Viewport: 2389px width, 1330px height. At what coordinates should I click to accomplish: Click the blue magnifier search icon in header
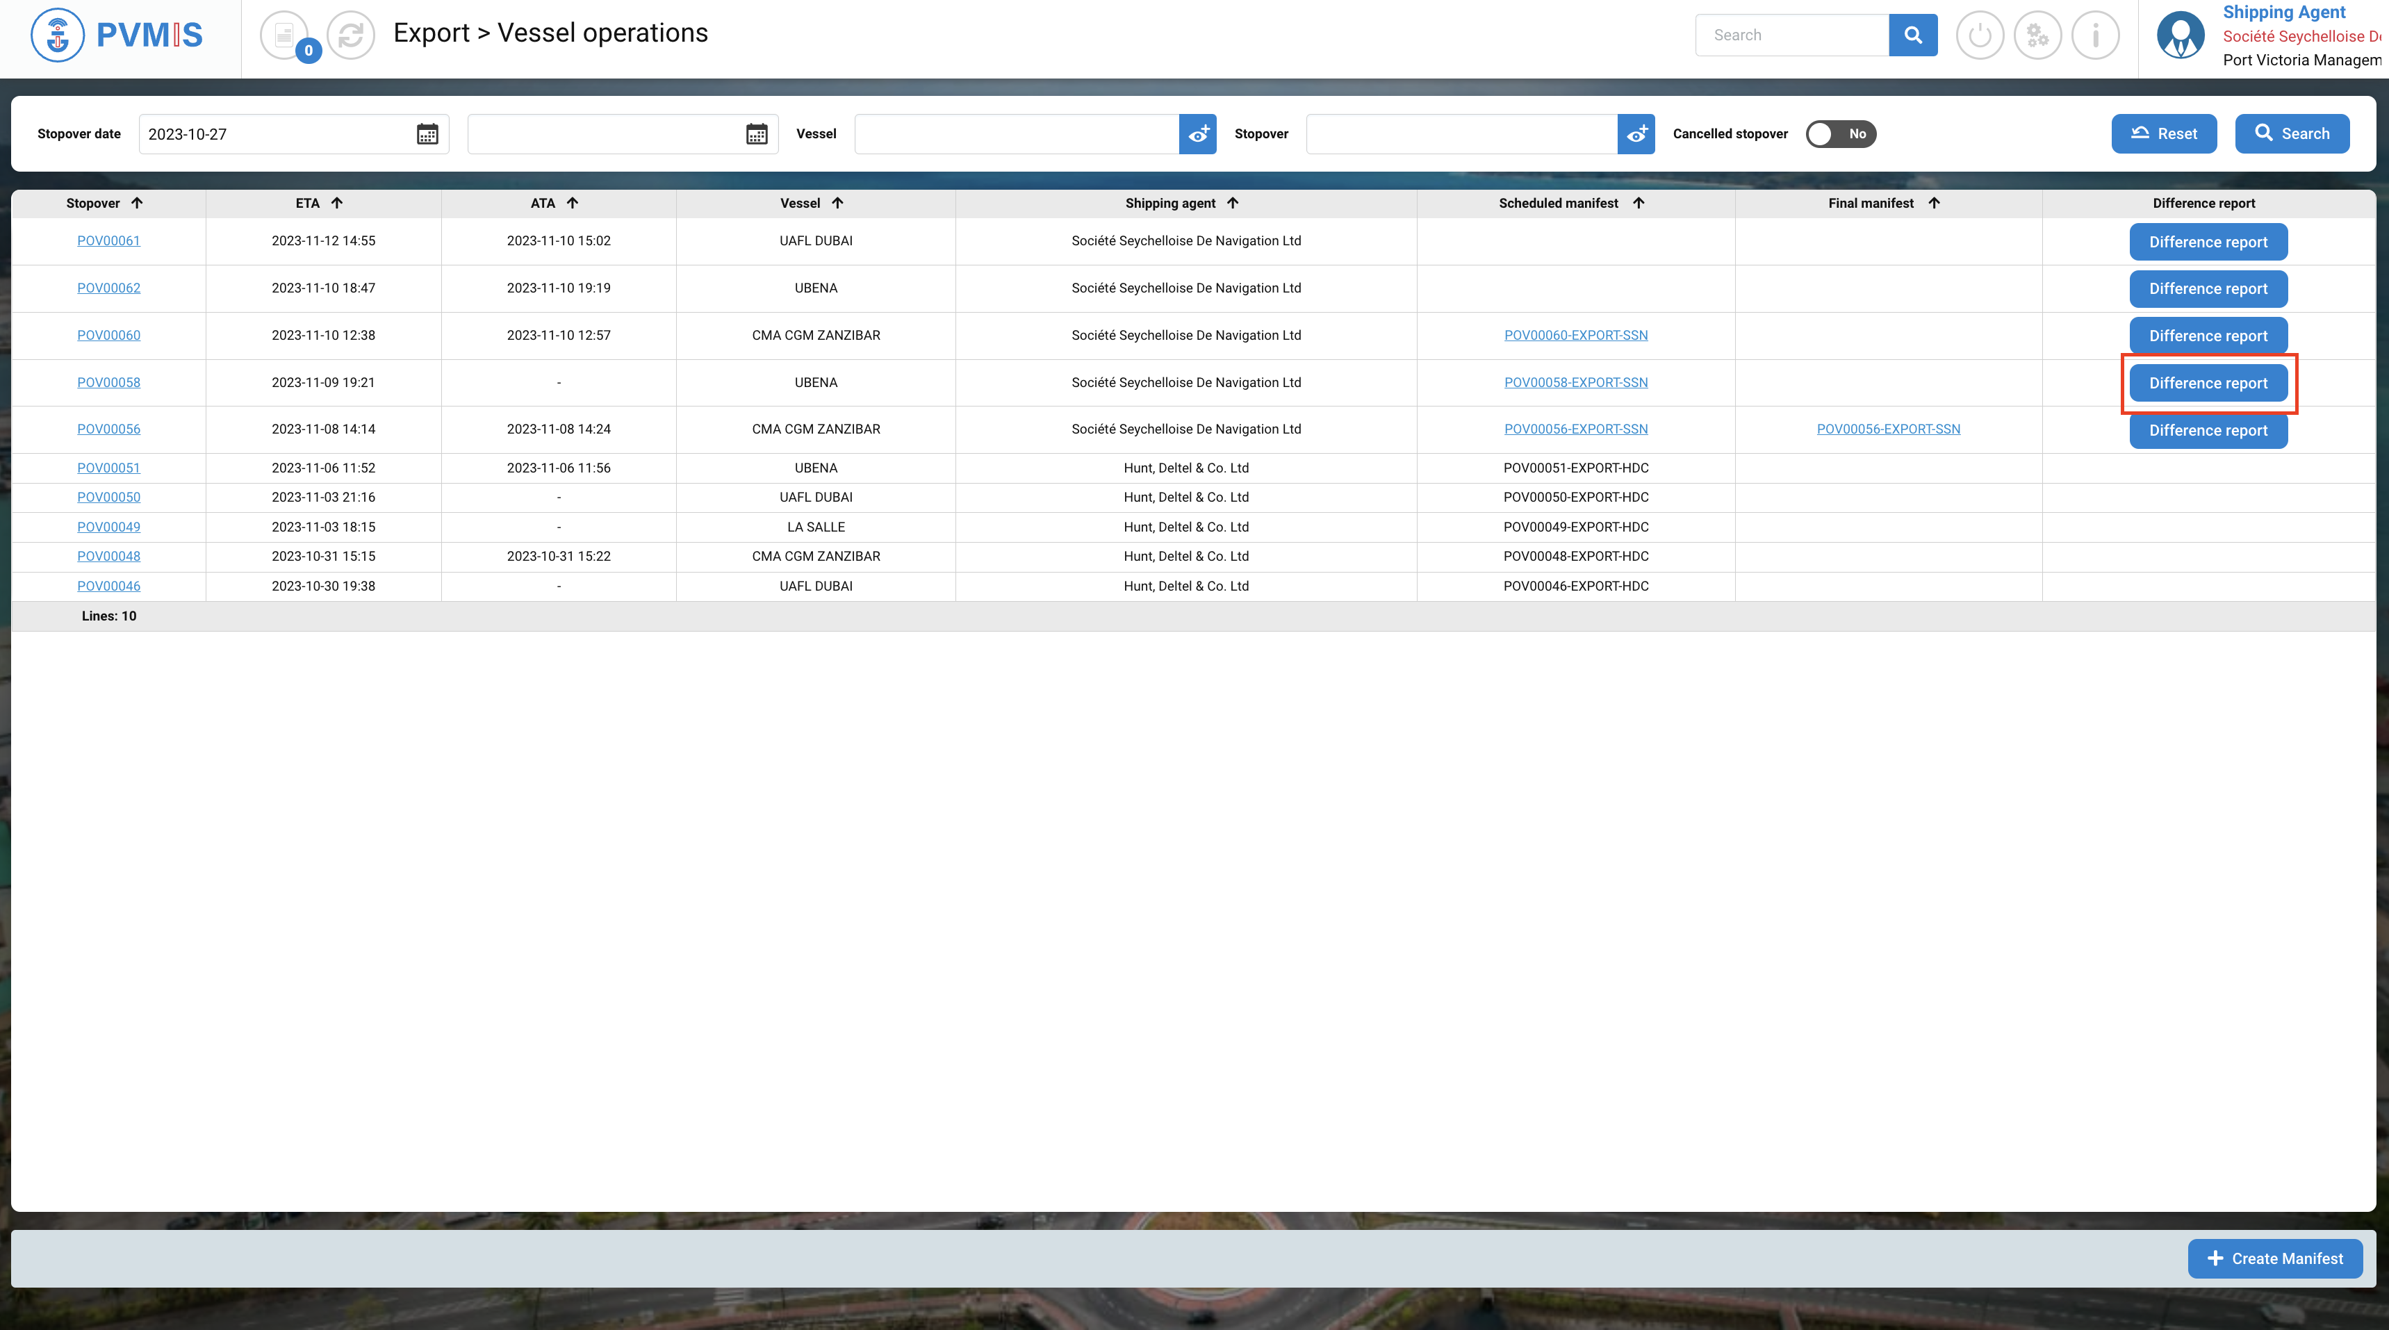point(1912,35)
